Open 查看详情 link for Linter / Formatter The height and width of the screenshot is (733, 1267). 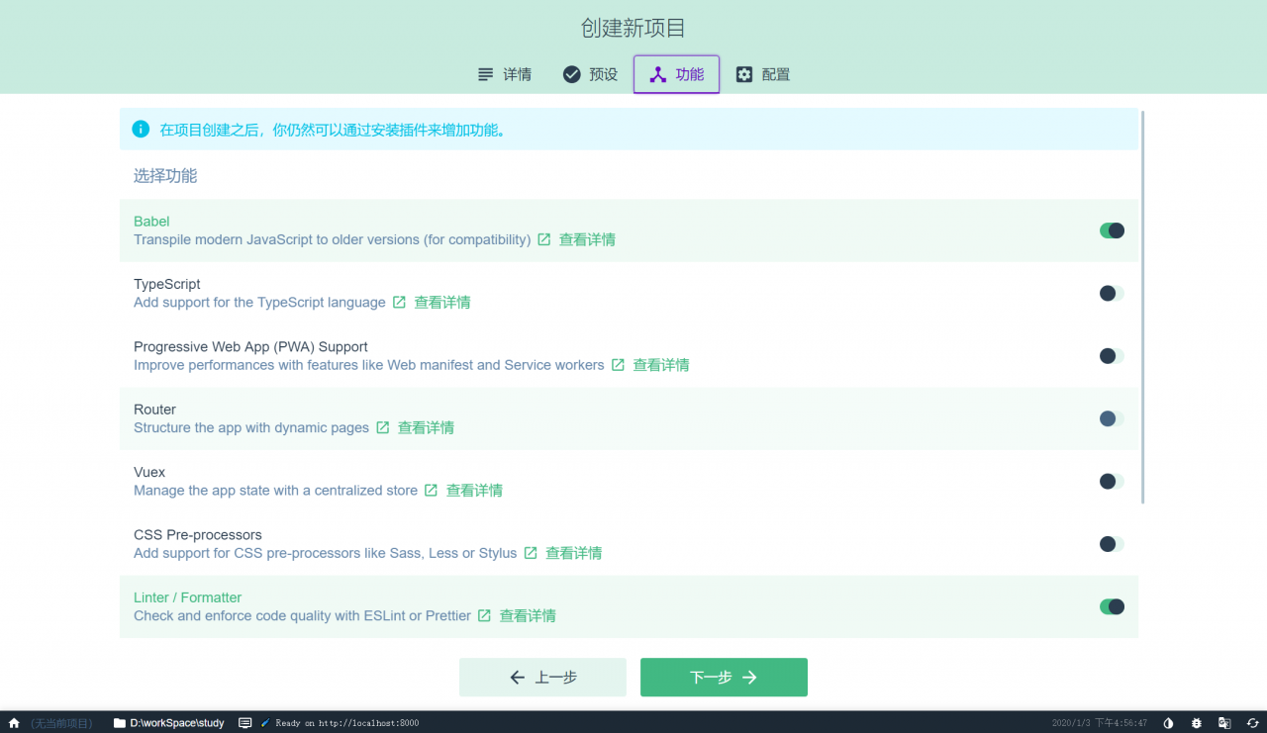point(528,615)
